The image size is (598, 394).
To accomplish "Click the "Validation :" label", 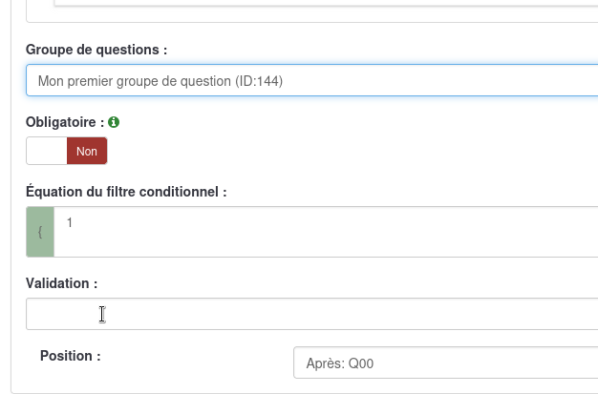I will (x=61, y=283).
